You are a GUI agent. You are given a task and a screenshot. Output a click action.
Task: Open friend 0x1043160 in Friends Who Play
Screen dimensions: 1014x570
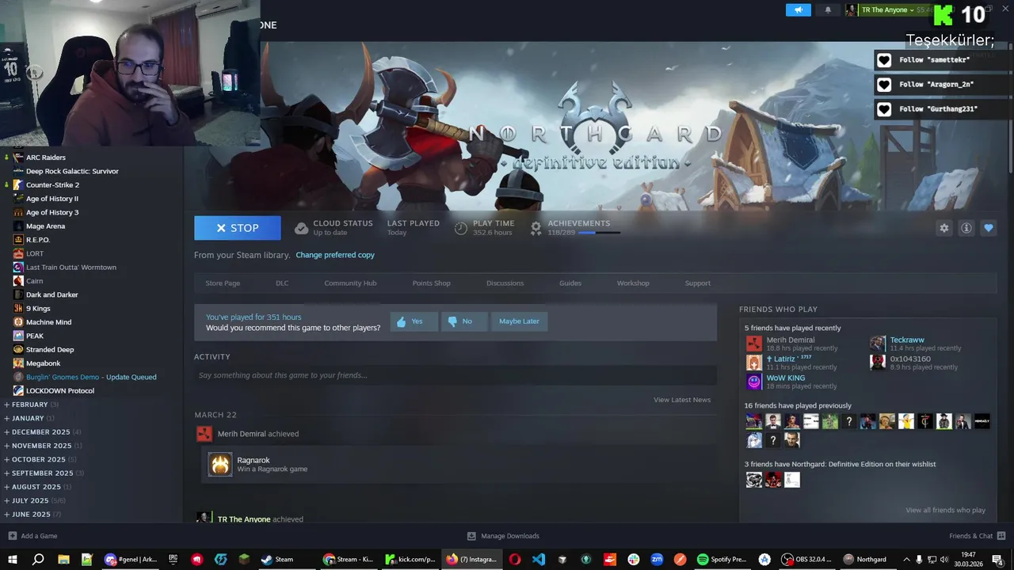point(910,359)
